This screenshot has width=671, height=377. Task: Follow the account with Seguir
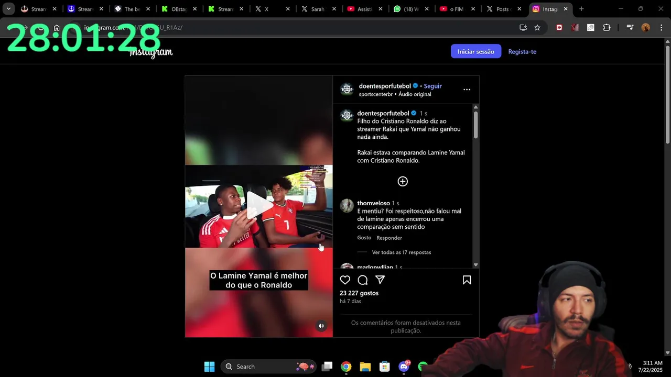point(433,86)
